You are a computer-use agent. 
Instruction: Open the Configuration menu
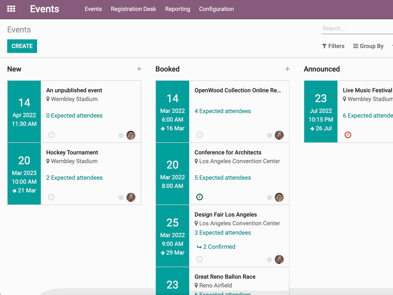point(216,9)
